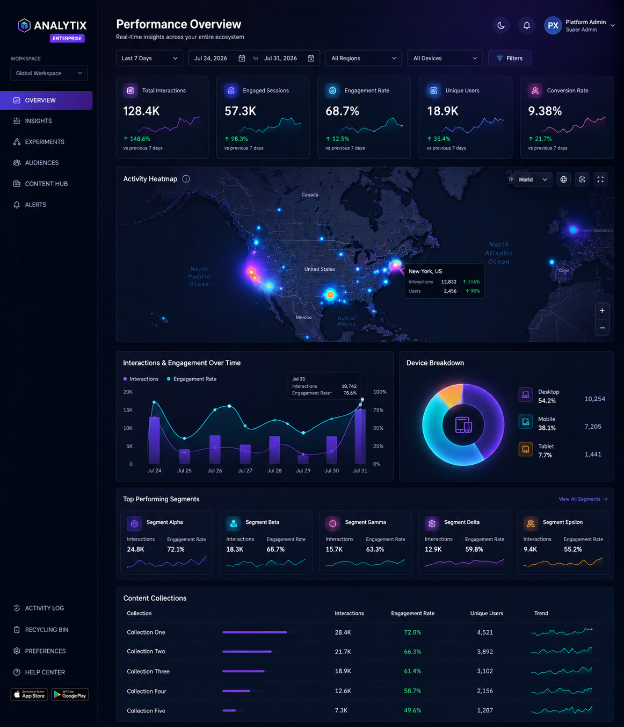Screen dimensions: 624x727
Task: Click the PX profile avatar
Action: pos(553,25)
